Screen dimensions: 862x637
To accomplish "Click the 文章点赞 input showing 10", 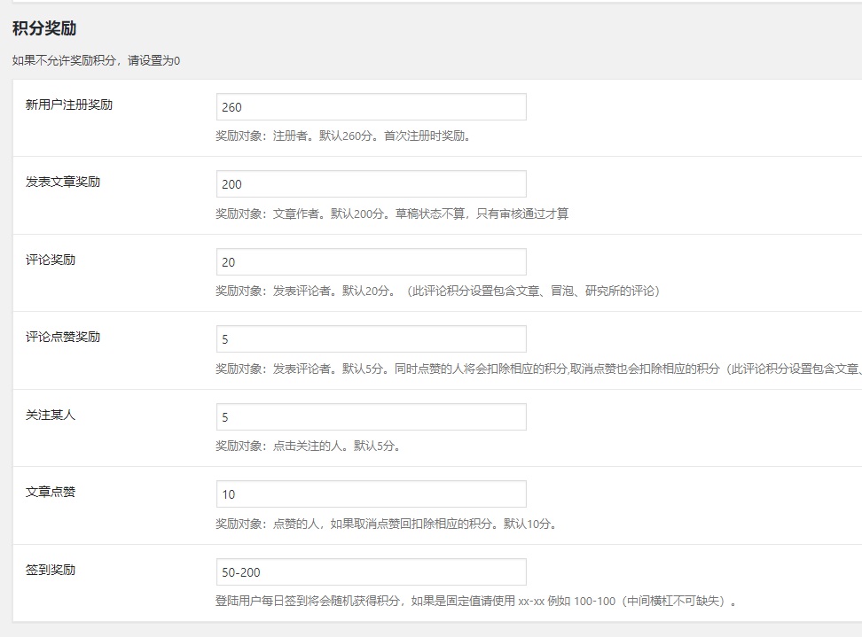I will click(371, 493).
